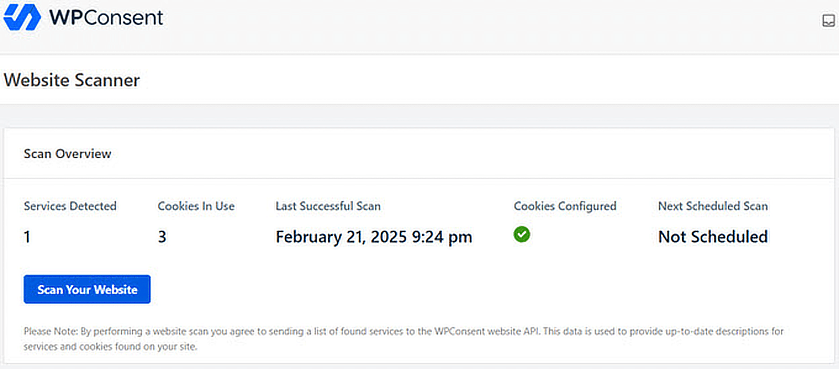Click the WPConsent wordmark text
The image size is (839, 369).
tap(106, 18)
